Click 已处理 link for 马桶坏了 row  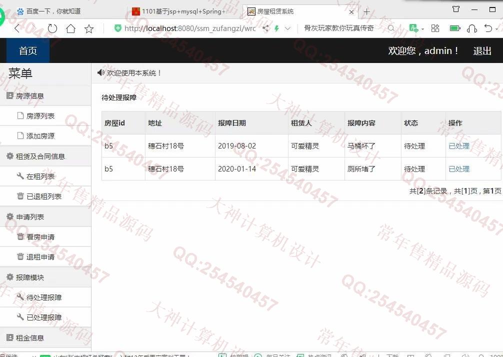(x=459, y=146)
